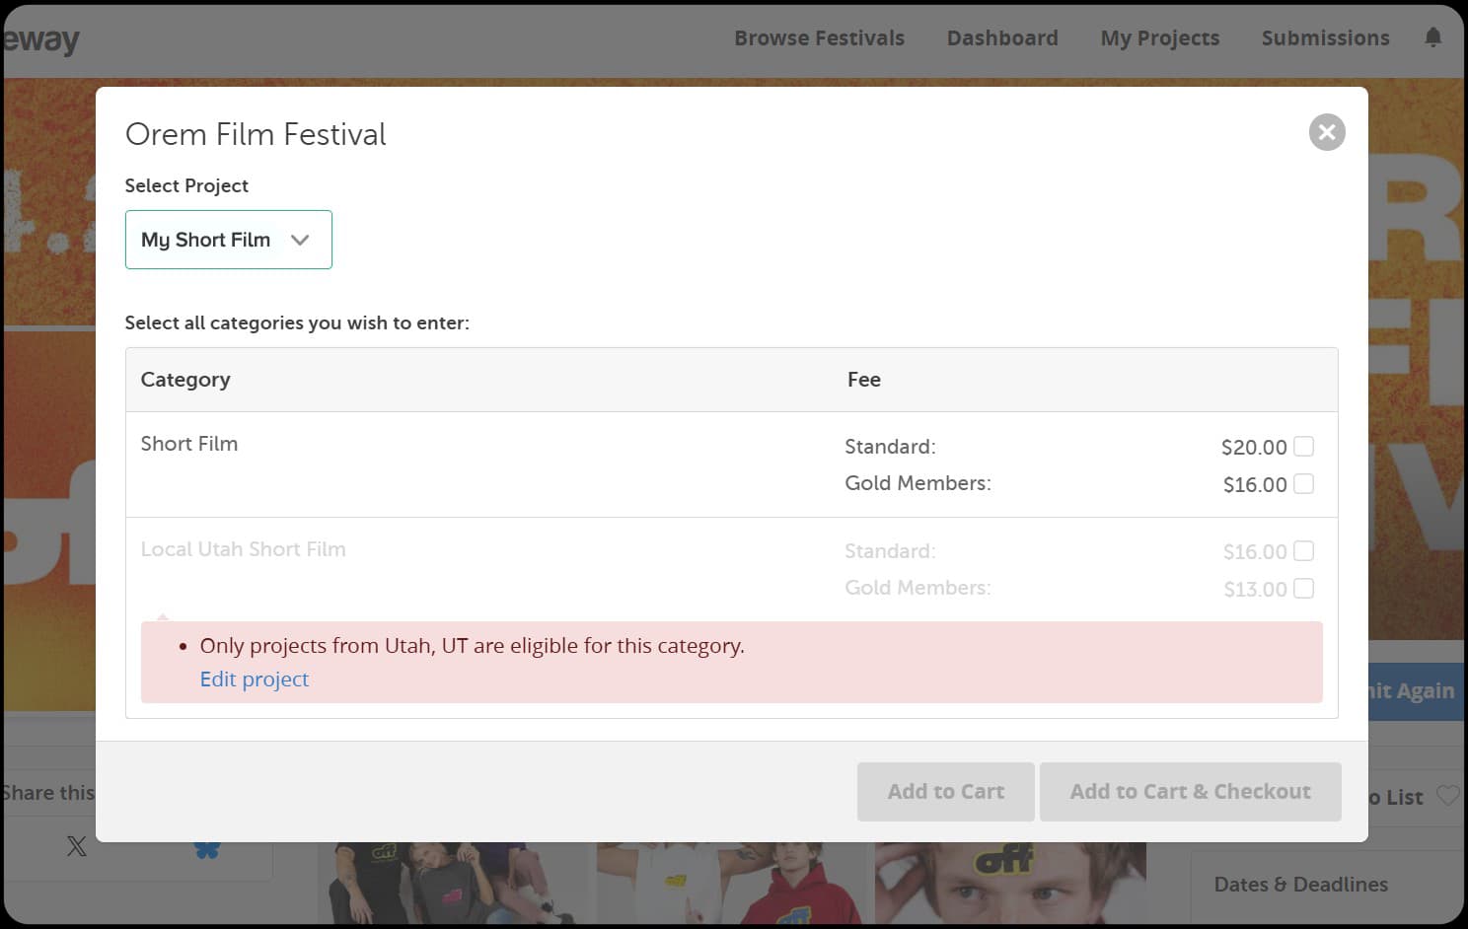This screenshot has width=1468, height=929.
Task: Navigate to Submissions page
Action: (1325, 38)
